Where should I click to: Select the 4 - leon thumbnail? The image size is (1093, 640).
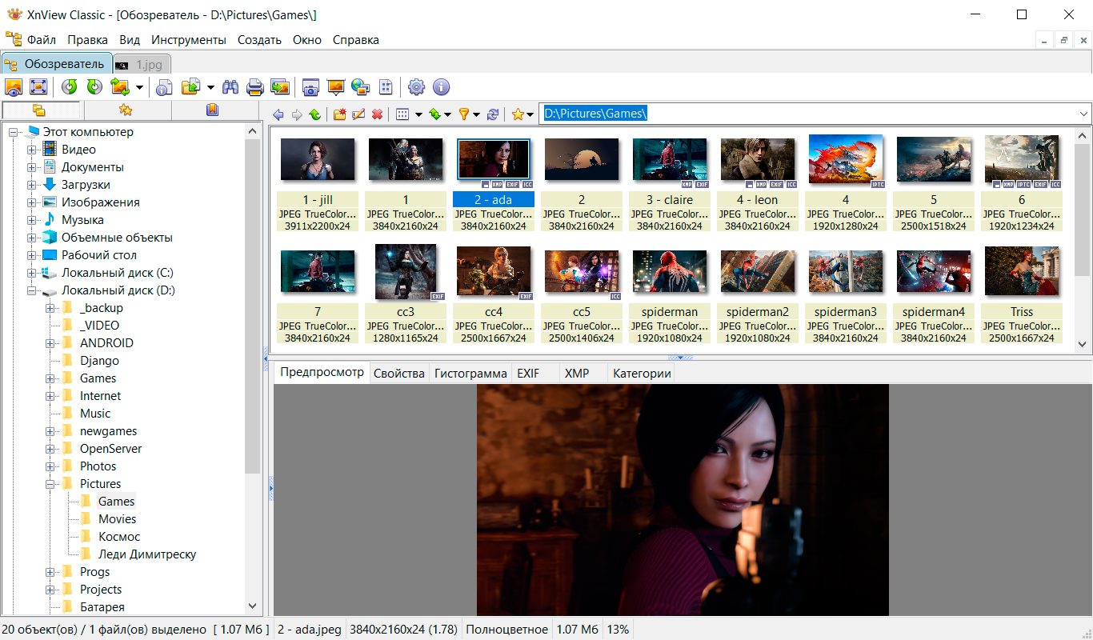tap(758, 159)
